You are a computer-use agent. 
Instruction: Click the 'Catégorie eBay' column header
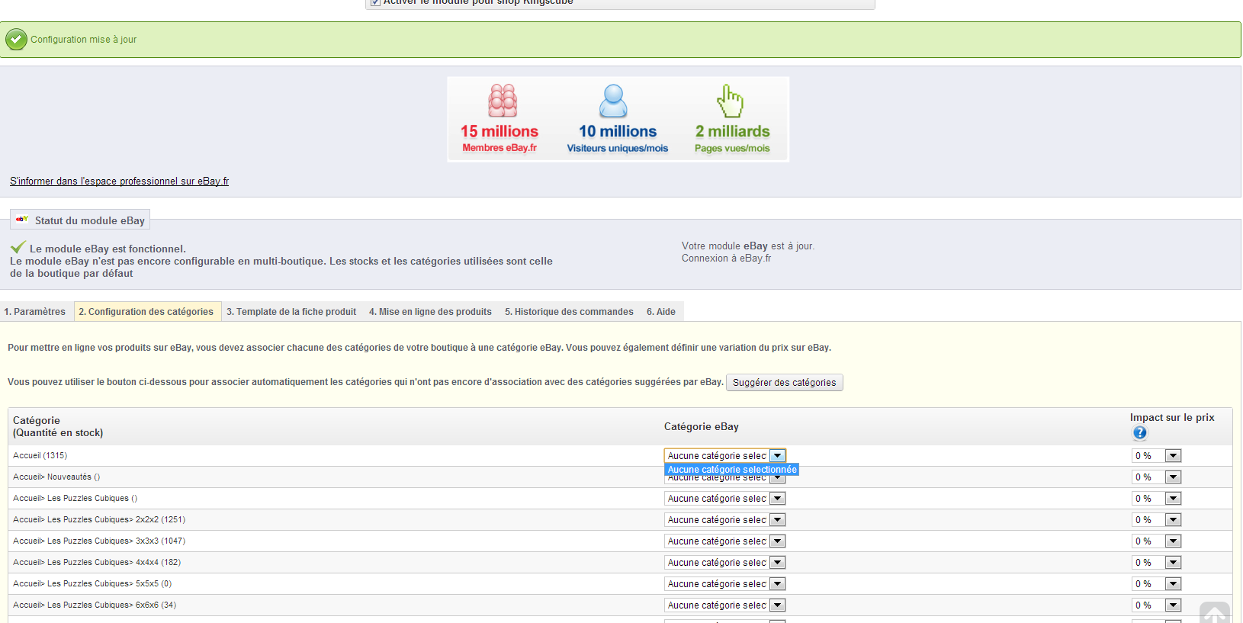click(702, 427)
